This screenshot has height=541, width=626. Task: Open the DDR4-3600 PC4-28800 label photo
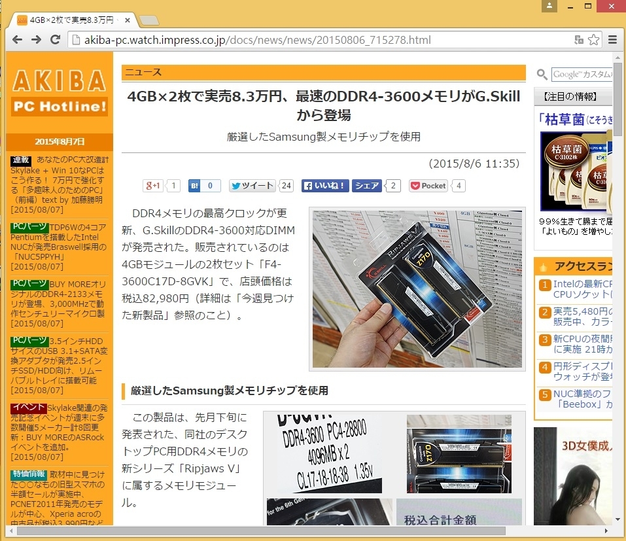coord(324,454)
